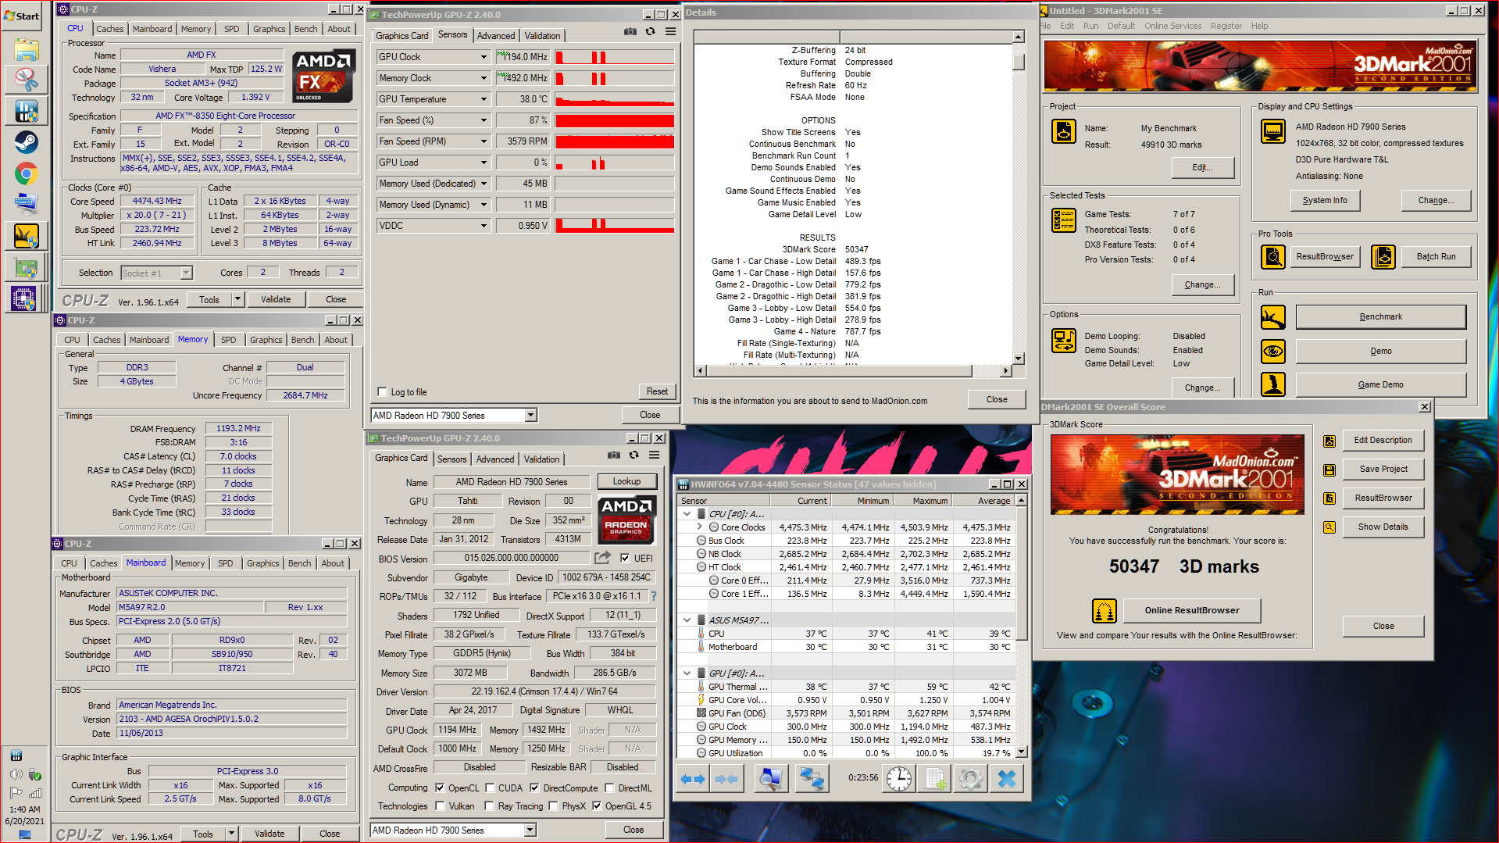Click refresh icon in GPU-Z Graphics Card window
Screen dimensions: 1499x843
(634, 455)
